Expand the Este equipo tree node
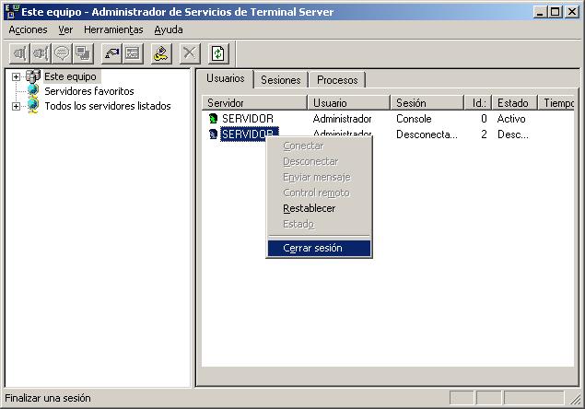Viewport: 585px width, 409px height. pyautogui.click(x=16, y=77)
